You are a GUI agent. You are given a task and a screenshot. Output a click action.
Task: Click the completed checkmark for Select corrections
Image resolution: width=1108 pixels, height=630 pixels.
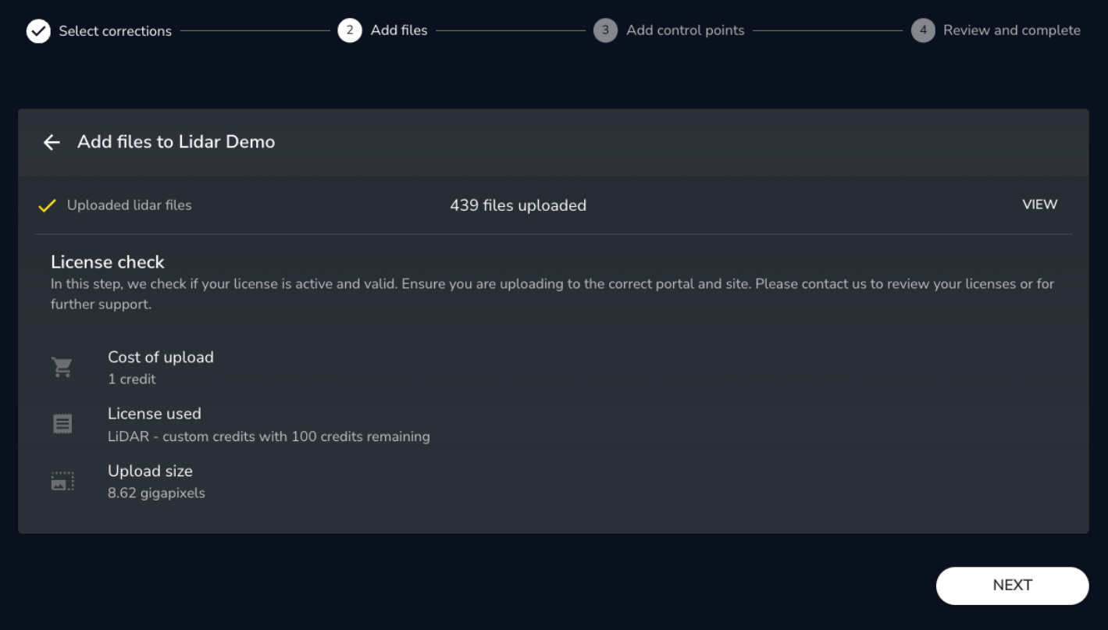click(x=38, y=31)
